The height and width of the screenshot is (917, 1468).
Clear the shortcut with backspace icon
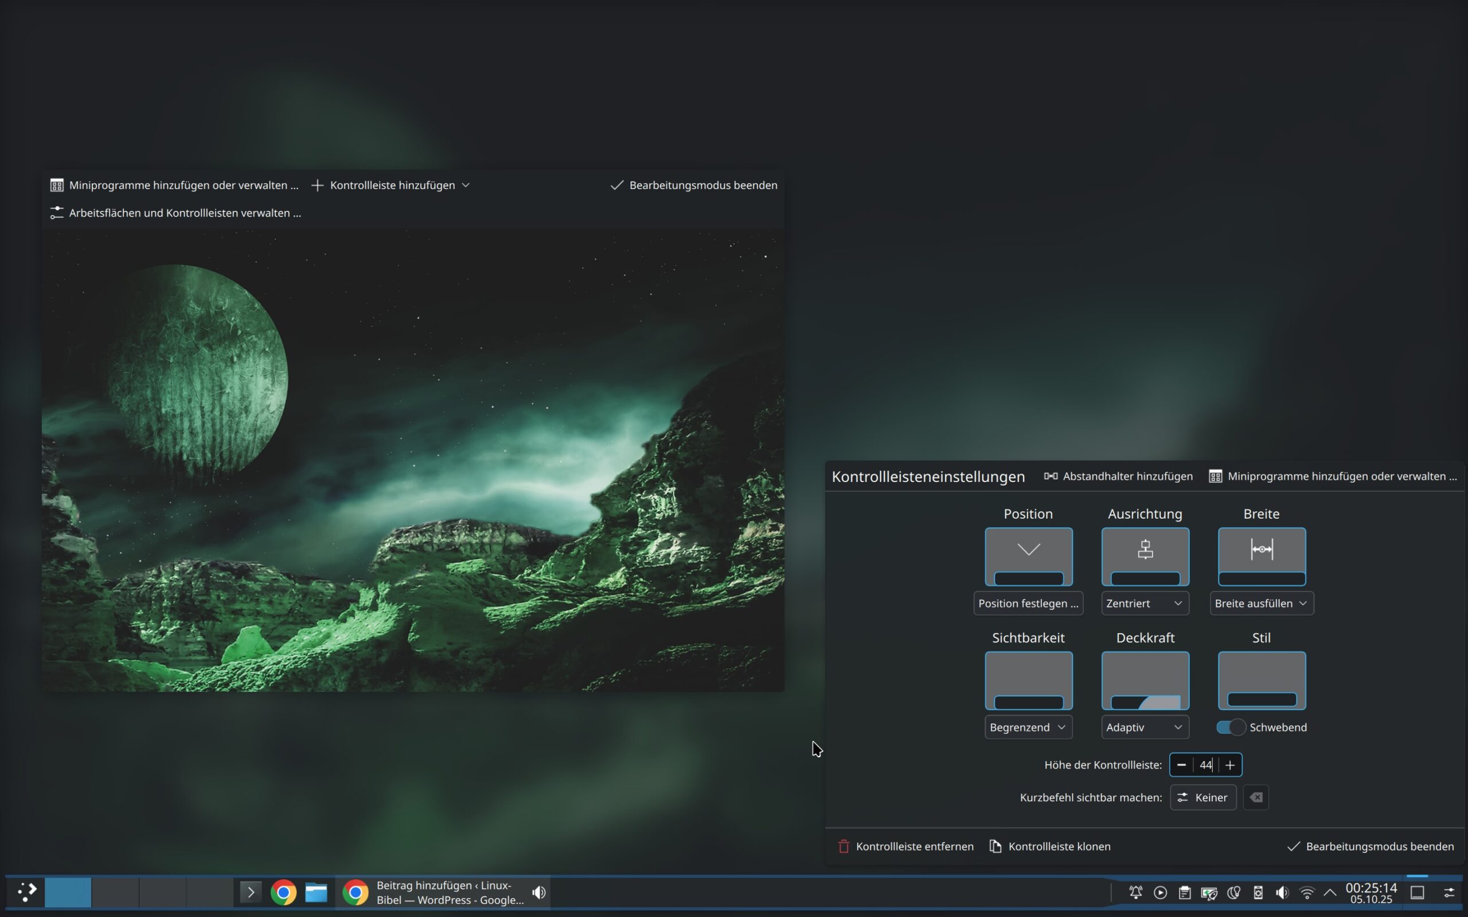click(1256, 797)
